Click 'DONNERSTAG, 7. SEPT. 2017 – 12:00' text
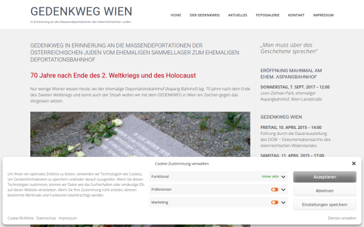This screenshot has width=364, height=227. click(295, 87)
